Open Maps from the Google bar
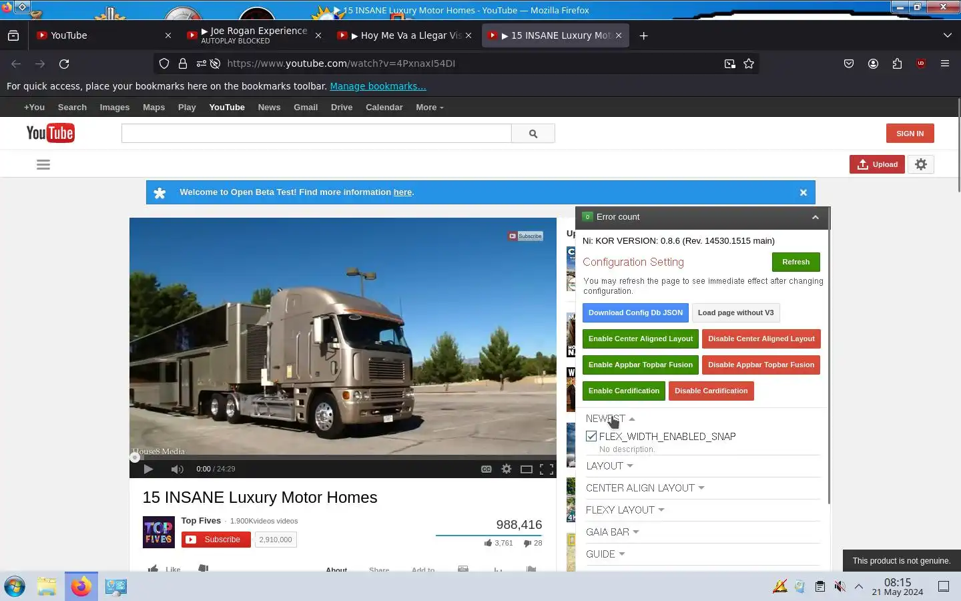Screen dimensions: 961x601 click(153, 107)
